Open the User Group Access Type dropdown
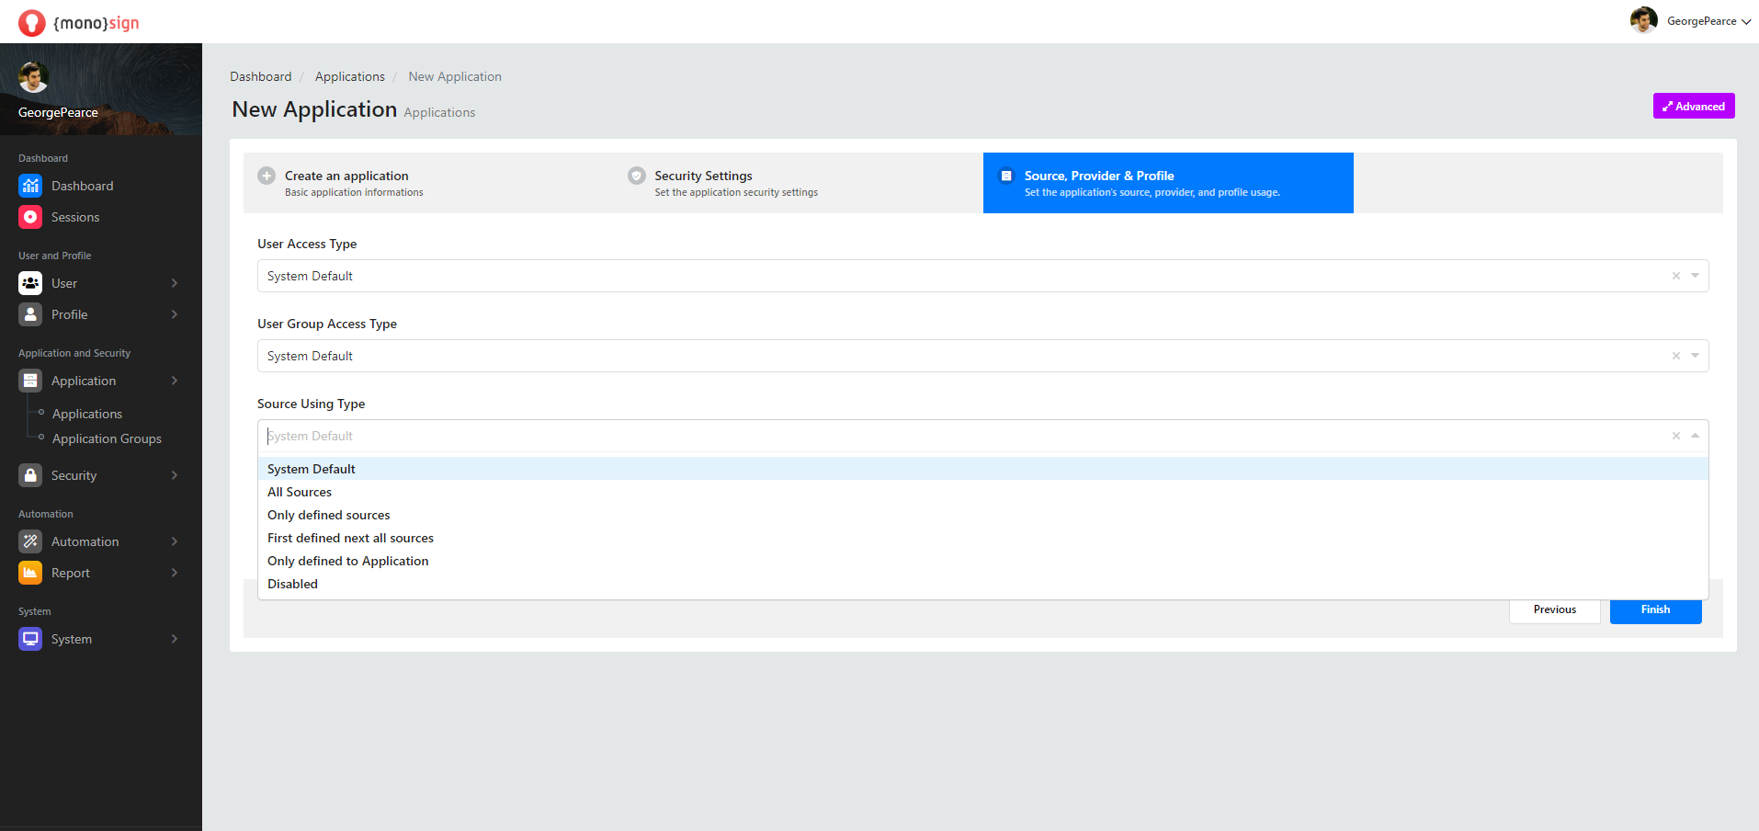Viewport: 1759px width, 831px height. click(1695, 356)
